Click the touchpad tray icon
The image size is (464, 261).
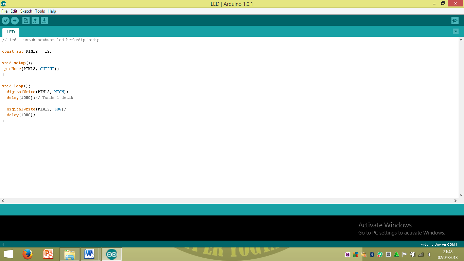point(388,255)
